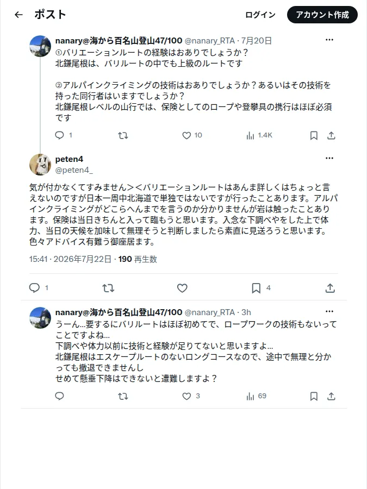This screenshot has width=367, height=489.
Task: Click the アカウント作成 button
Action: click(322, 15)
